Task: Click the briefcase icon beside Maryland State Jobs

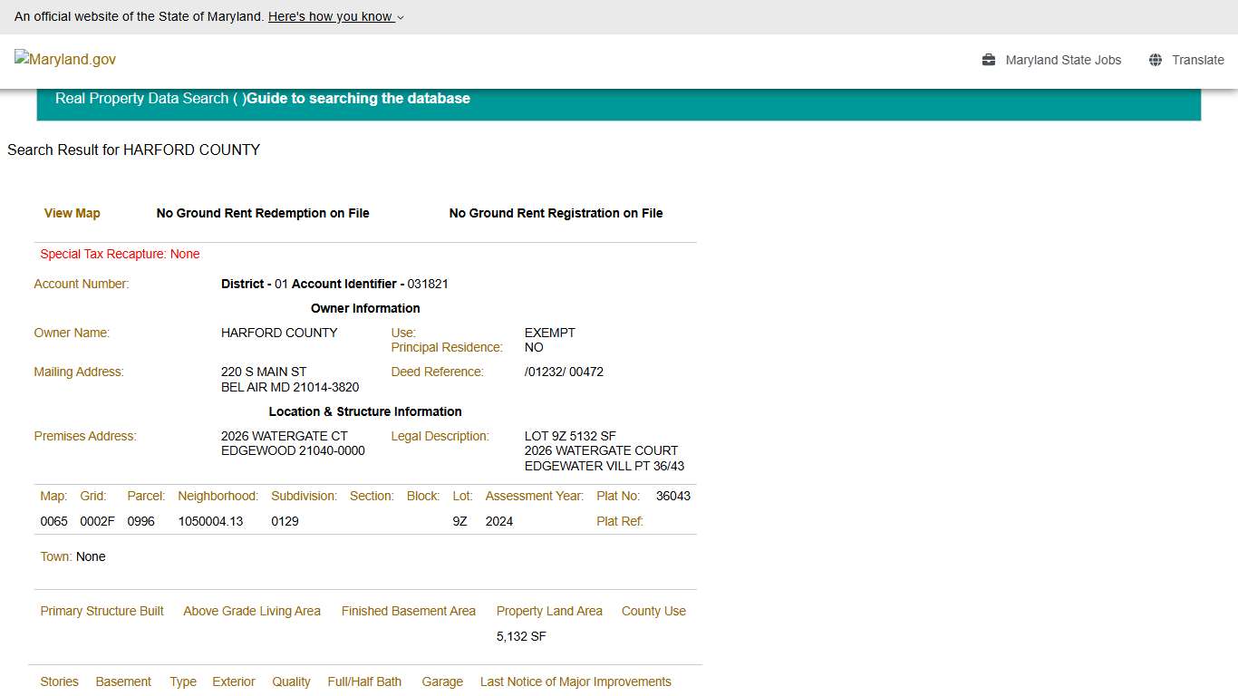Action: pyautogui.click(x=989, y=60)
